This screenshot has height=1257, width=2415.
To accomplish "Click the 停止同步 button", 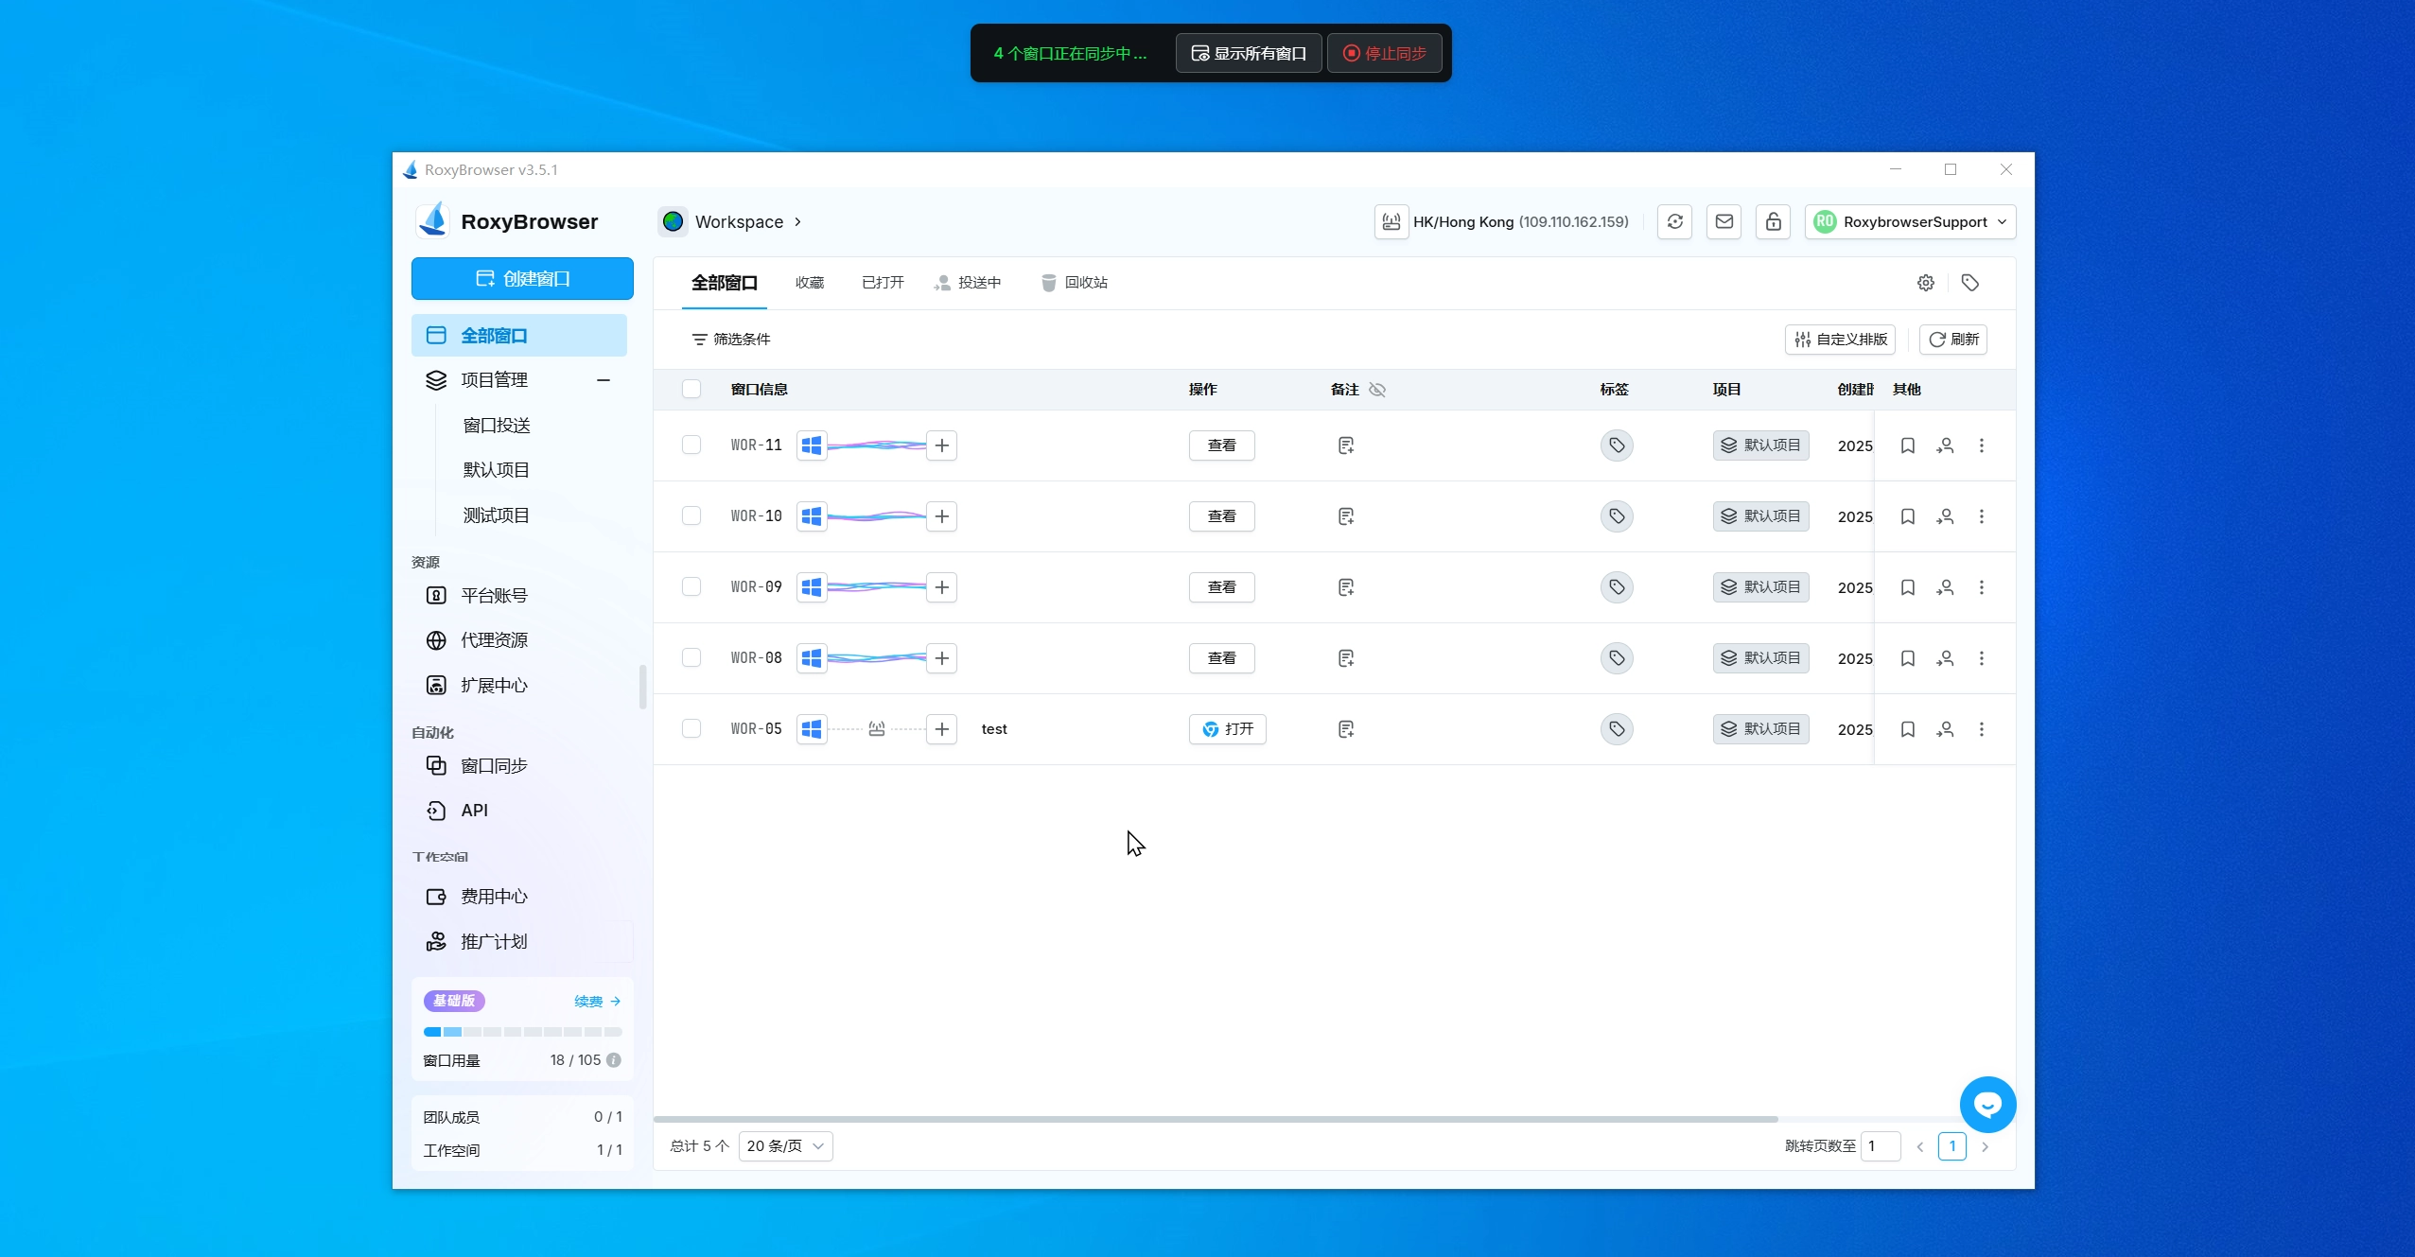I will (x=1384, y=53).
